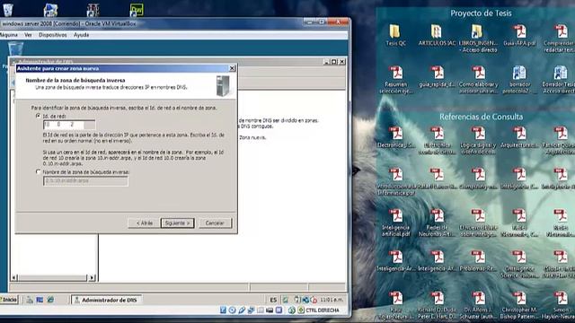The height and width of the screenshot is (323, 575).
Task: Click the right arrow of DNS tree scrollbar
Action: (x=92, y=277)
